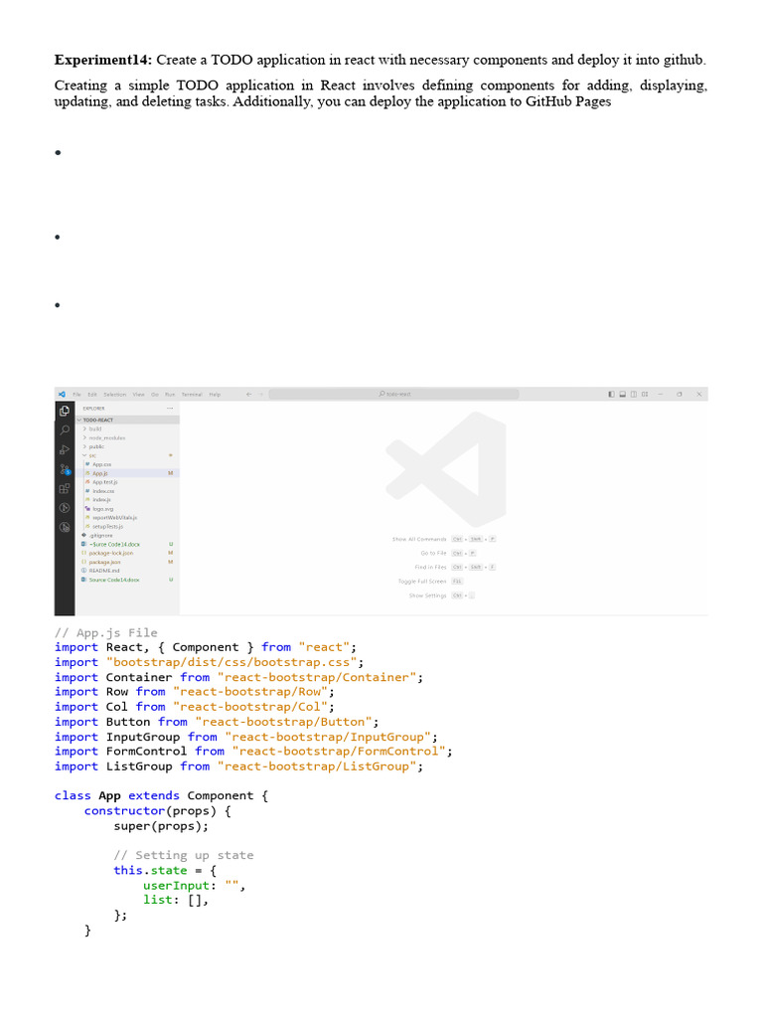Screen dimensions: 763x1018
Task: Click the 'Toggle Full Screen' hint text
Action: point(422,582)
